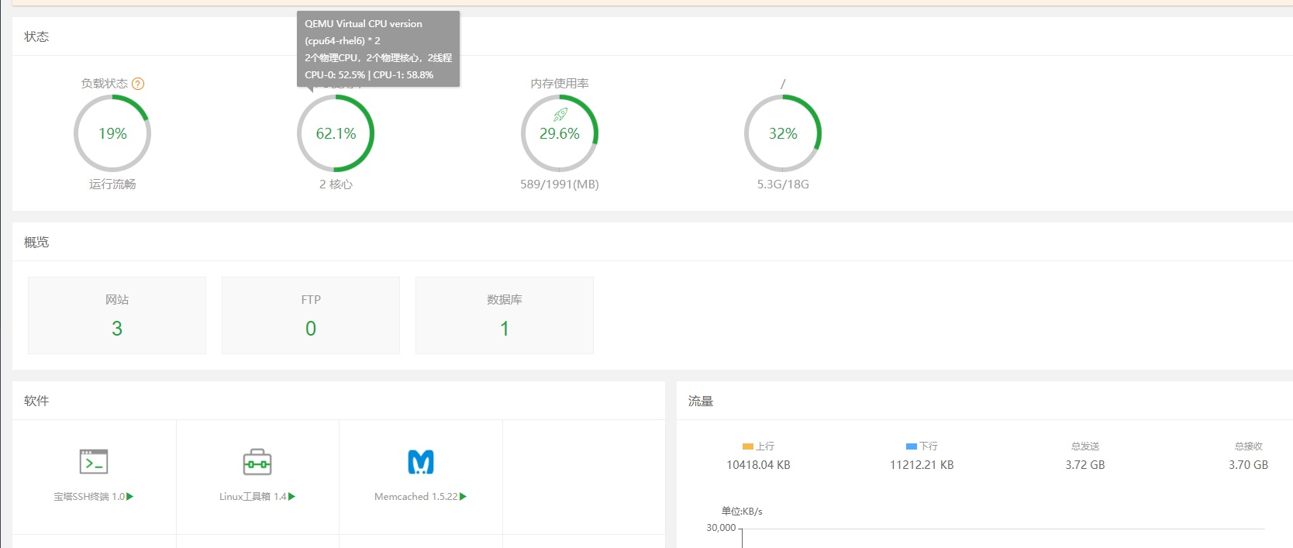Click the blue Memcached M icon

click(421, 462)
